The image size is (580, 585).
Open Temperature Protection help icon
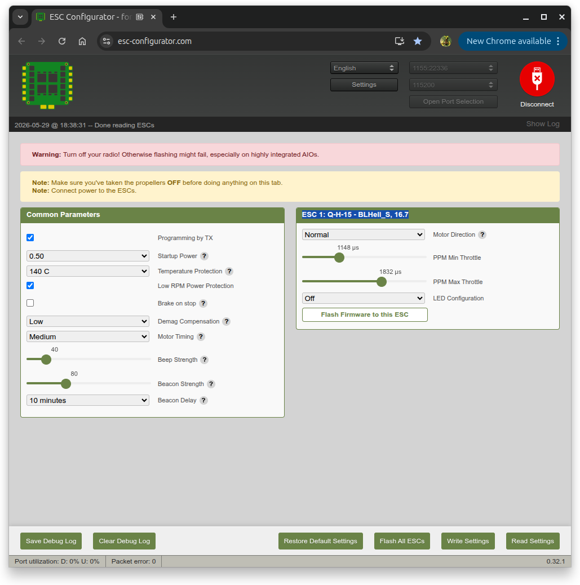point(229,271)
